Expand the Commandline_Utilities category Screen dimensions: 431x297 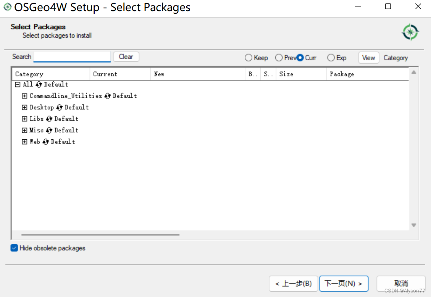pos(24,96)
